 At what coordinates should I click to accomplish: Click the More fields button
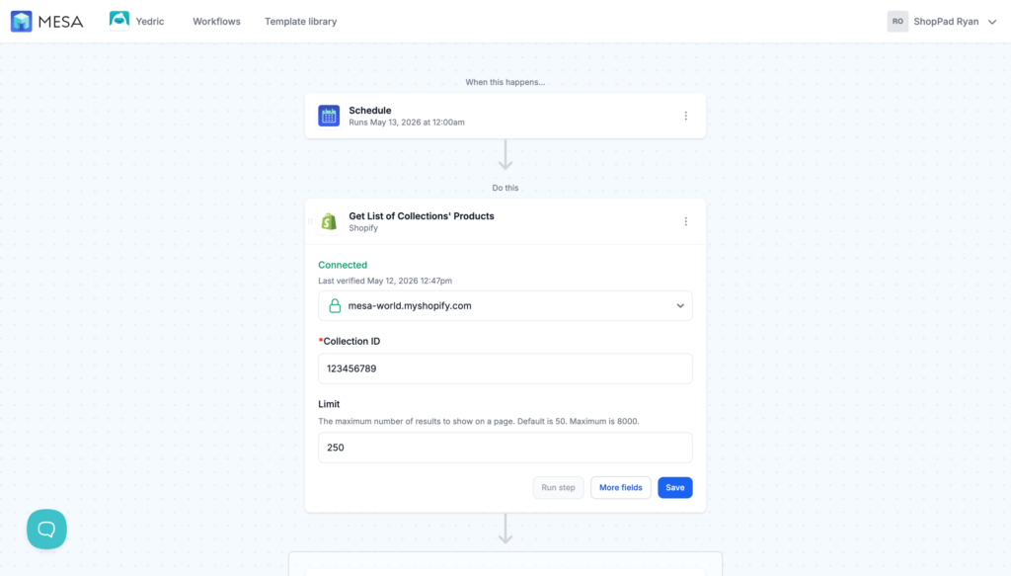(621, 488)
